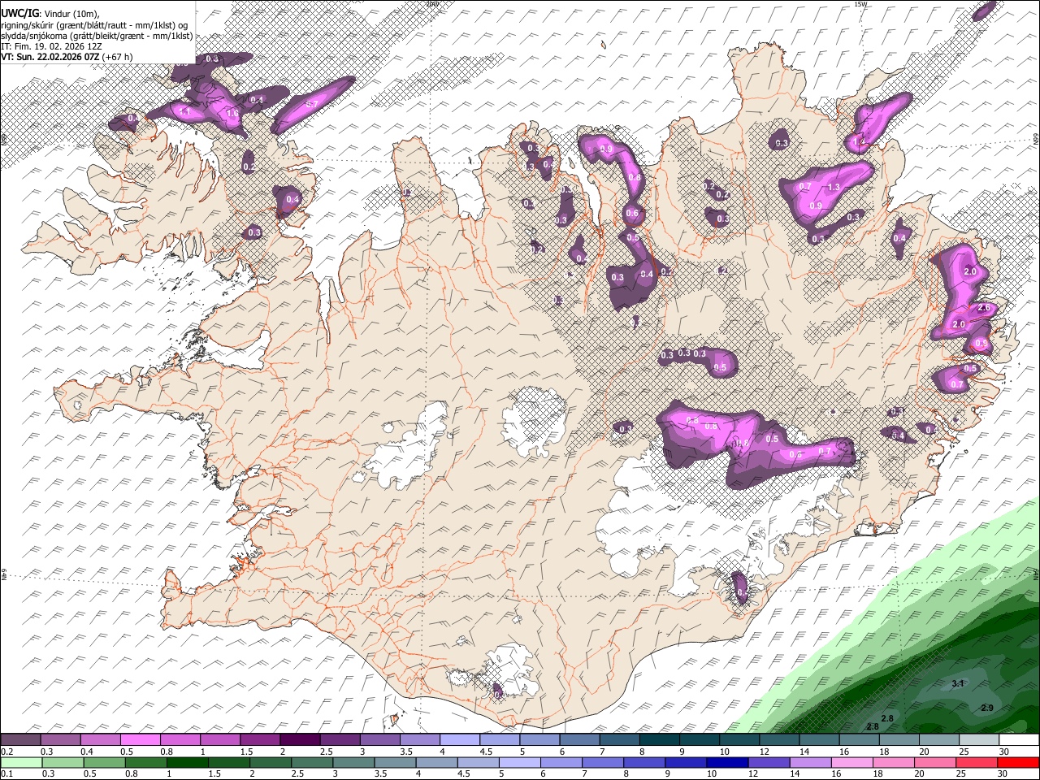Click the upper legend swatch starting at 3
Viewport: 1040px width, 780px height.
[379, 739]
